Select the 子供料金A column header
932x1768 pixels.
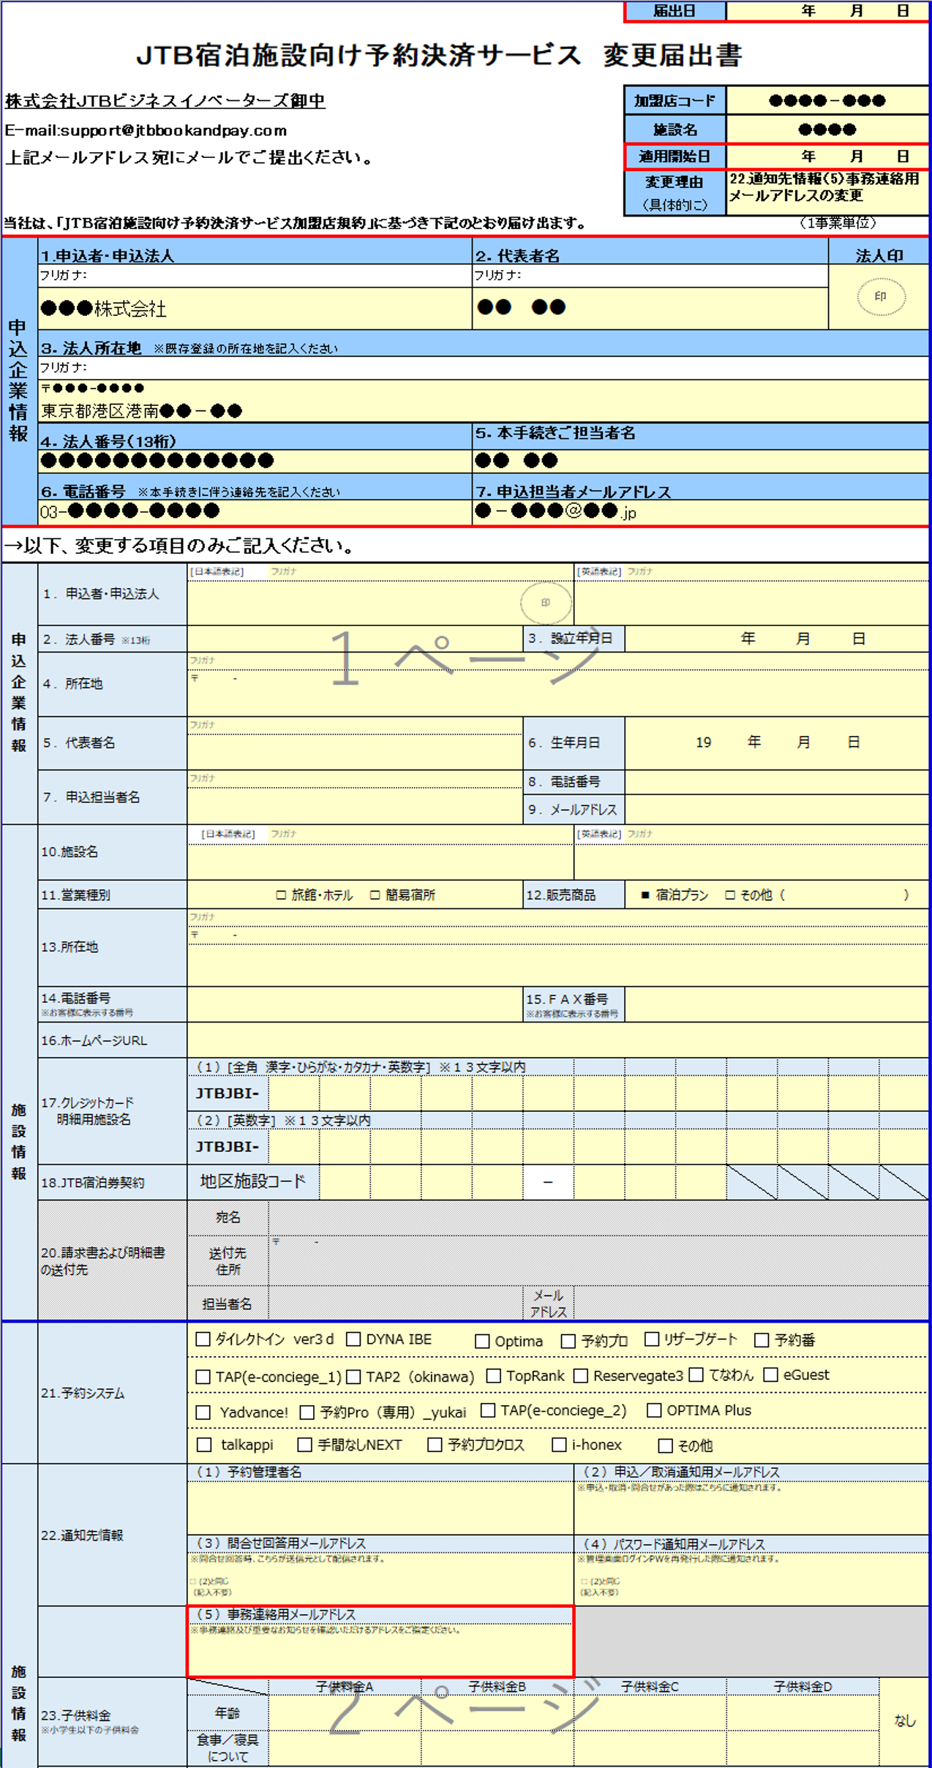(345, 1687)
